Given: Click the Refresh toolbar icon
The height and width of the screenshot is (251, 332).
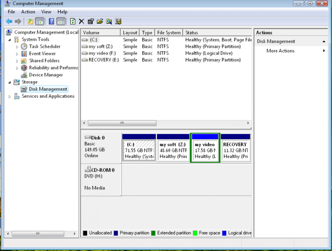Looking at the screenshot, I should tap(73, 21).
